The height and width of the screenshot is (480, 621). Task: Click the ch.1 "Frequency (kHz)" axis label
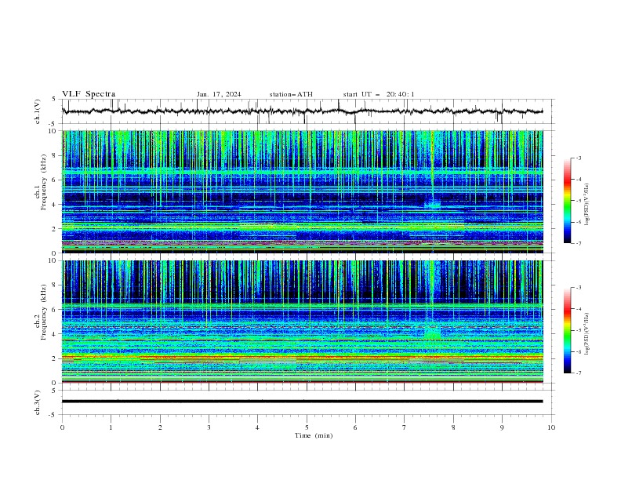click(x=44, y=180)
